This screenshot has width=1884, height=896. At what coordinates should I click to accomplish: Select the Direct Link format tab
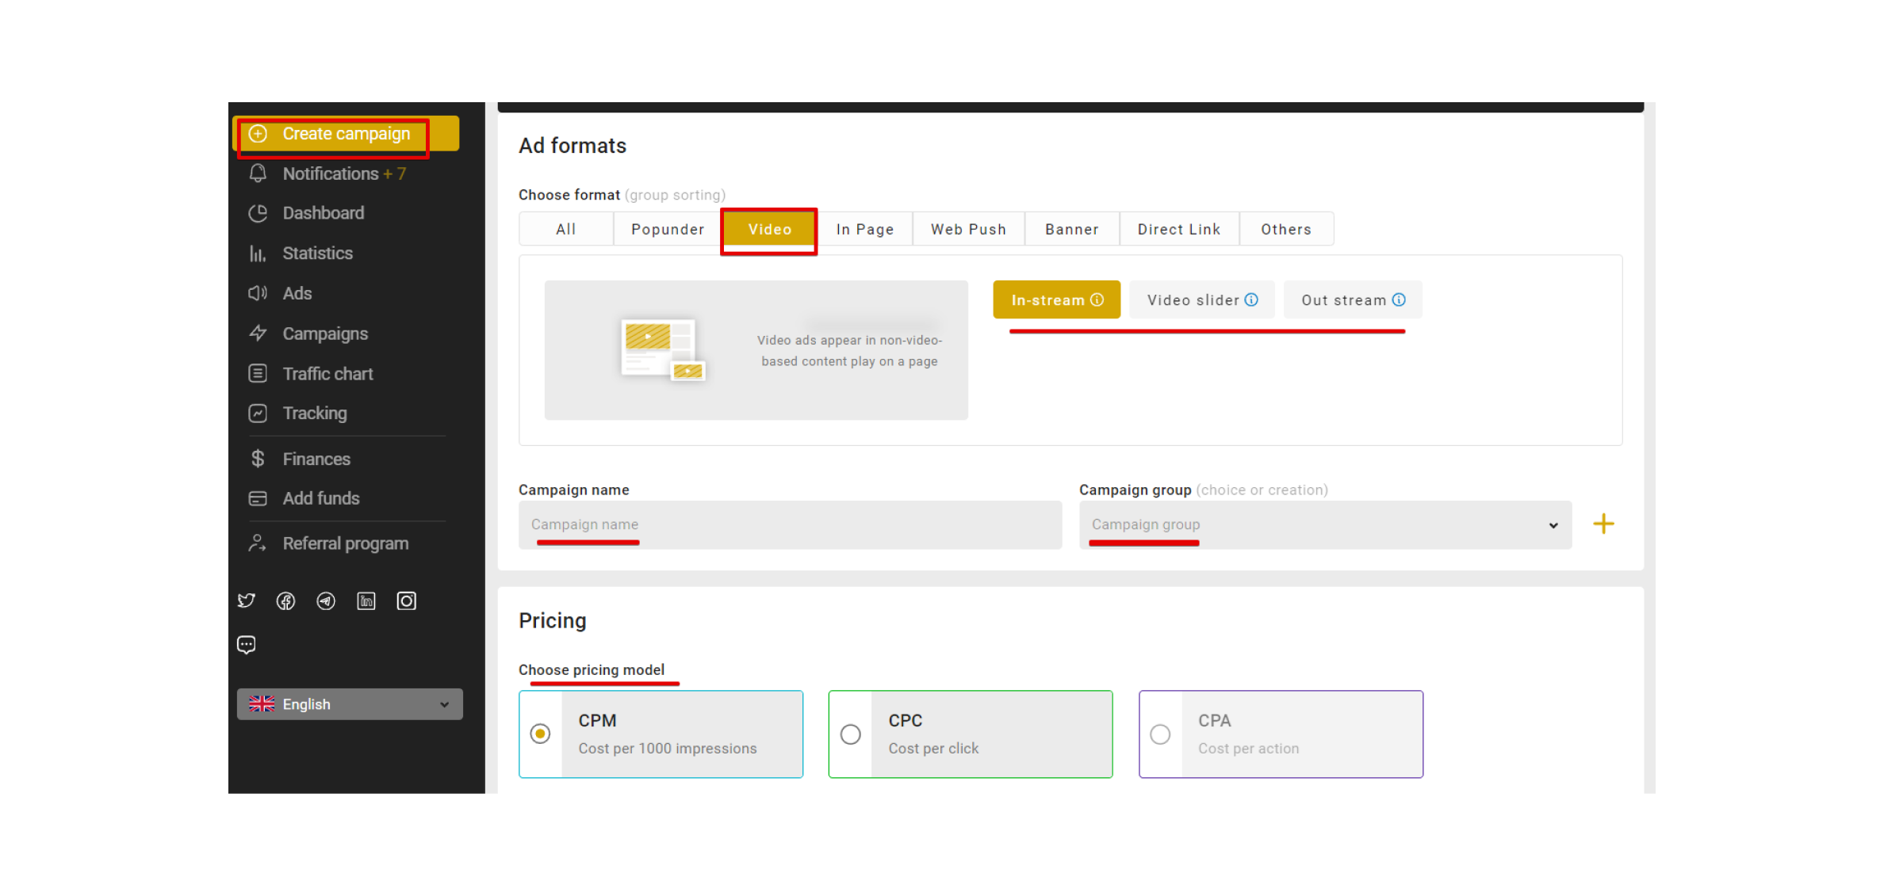pyautogui.click(x=1178, y=229)
